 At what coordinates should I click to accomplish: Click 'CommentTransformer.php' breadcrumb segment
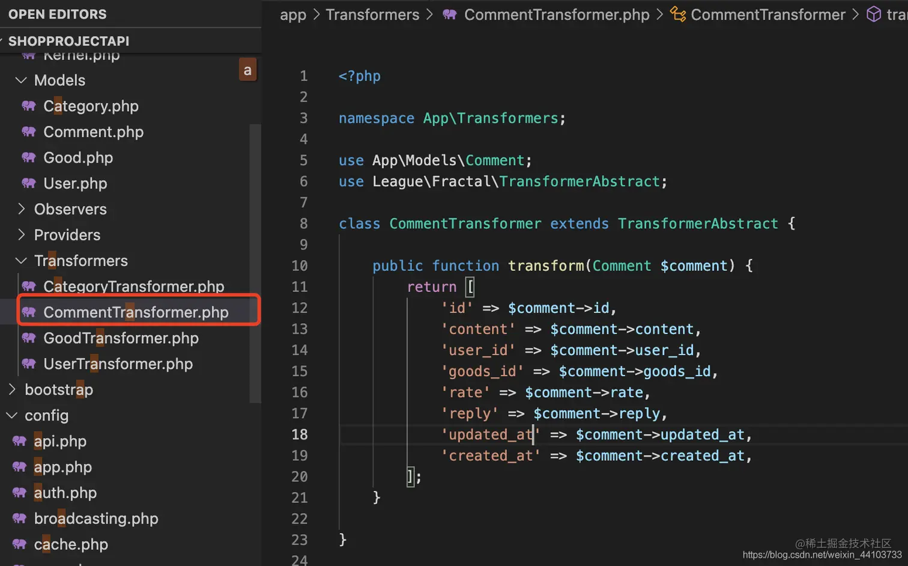pos(557,14)
